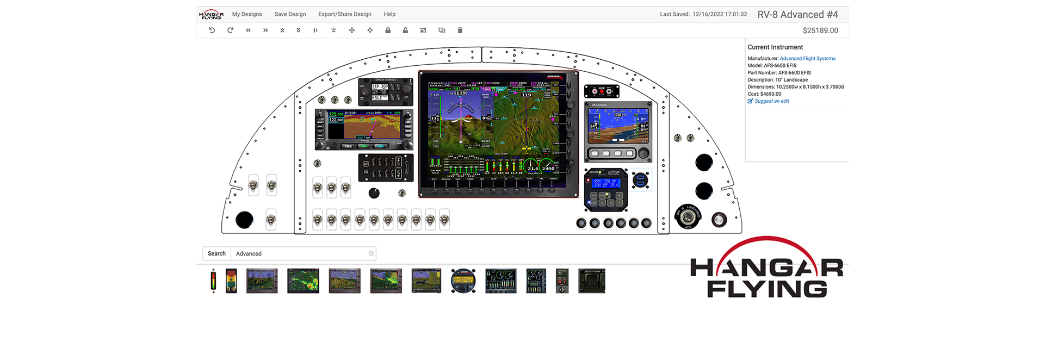The width and height of the screenshot is (1046, 348).
Task: Open the Advanced Flight Systems manufacturer link
Action: point(808,59)
